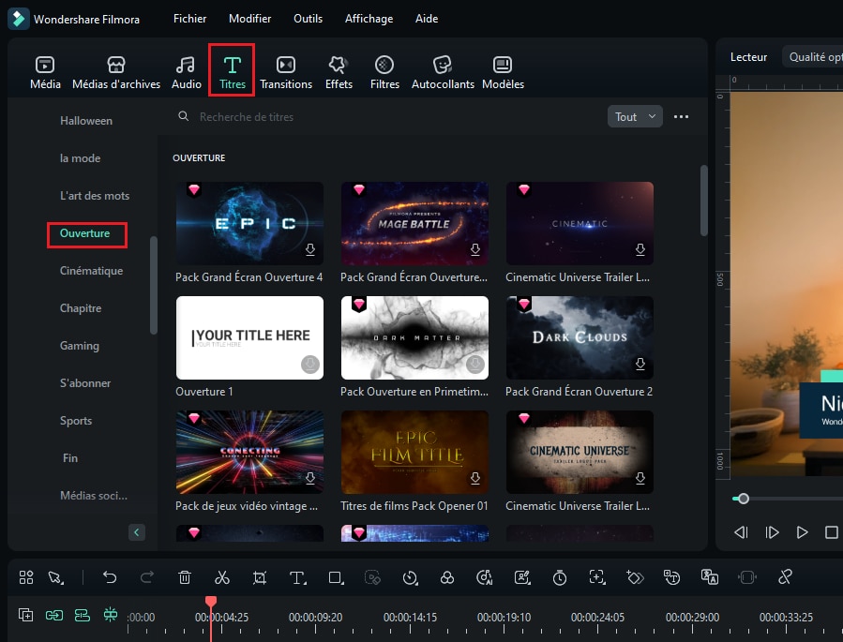
Task: Select the rectangle shape tool
Action: (x=336, y=577)
